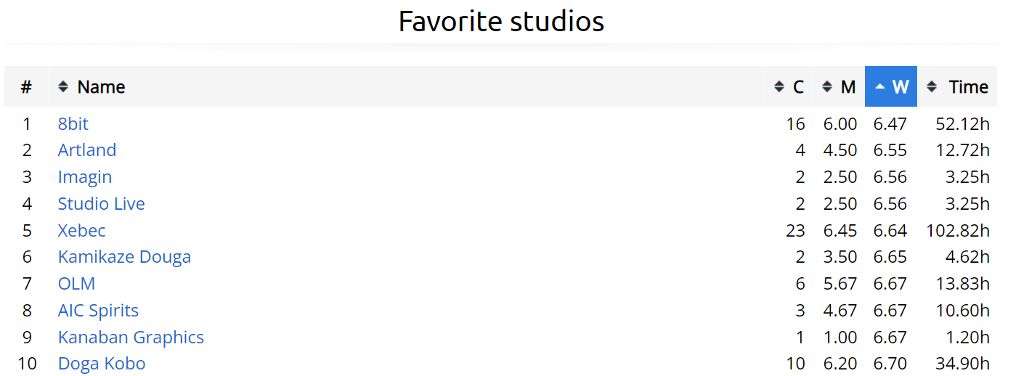Go to AIC Spirits studio
The image size is (1016, 376).
[x=98, y=311]
